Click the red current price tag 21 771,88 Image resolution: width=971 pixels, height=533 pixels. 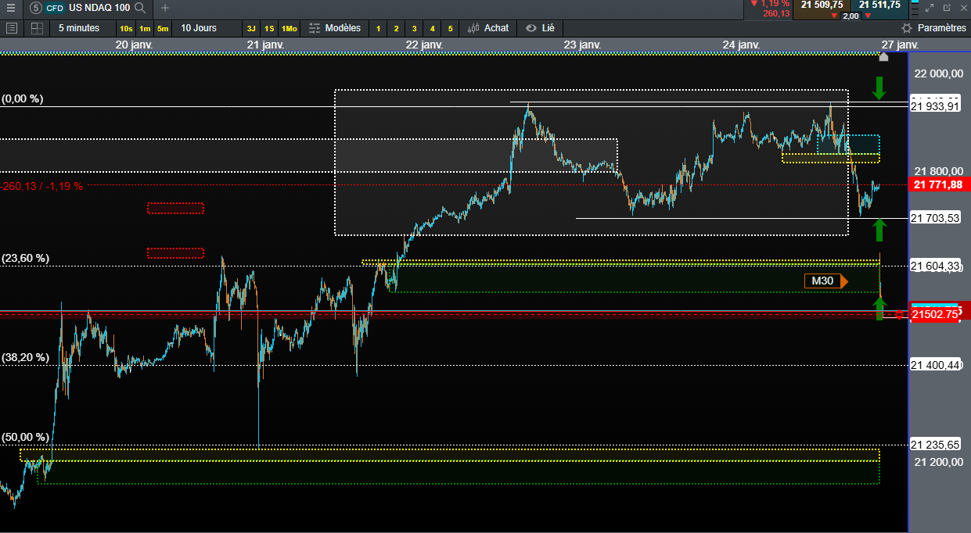939,184
